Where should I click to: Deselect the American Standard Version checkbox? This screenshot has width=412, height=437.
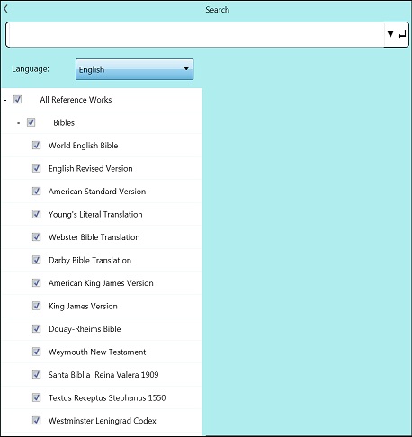point(36,192)
